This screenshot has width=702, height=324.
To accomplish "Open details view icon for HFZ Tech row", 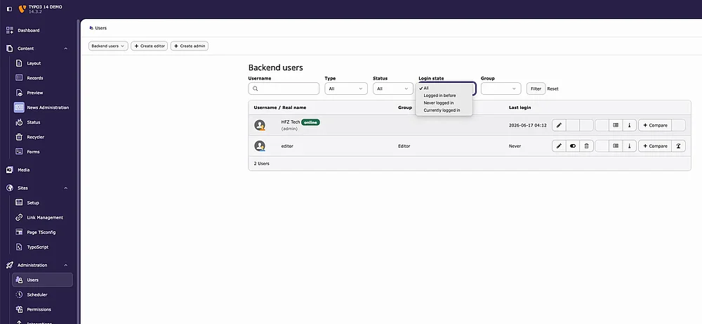I will [616, 126].
